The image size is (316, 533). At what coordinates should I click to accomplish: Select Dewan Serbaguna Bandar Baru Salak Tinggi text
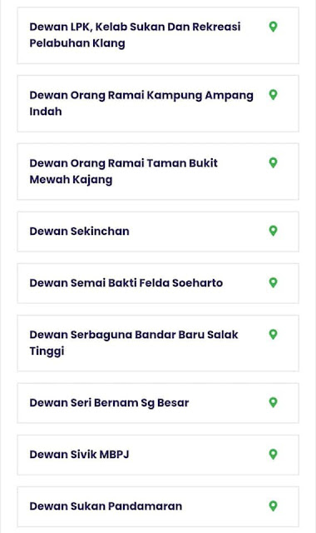point(134,342)
